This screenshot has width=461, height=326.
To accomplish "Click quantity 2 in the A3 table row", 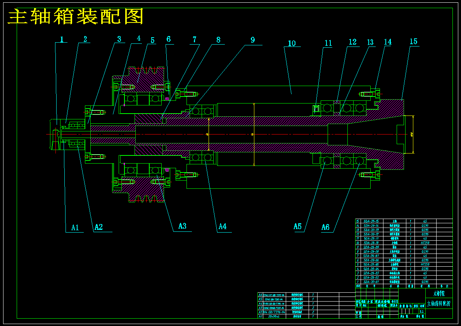I will tap(313, 308).
